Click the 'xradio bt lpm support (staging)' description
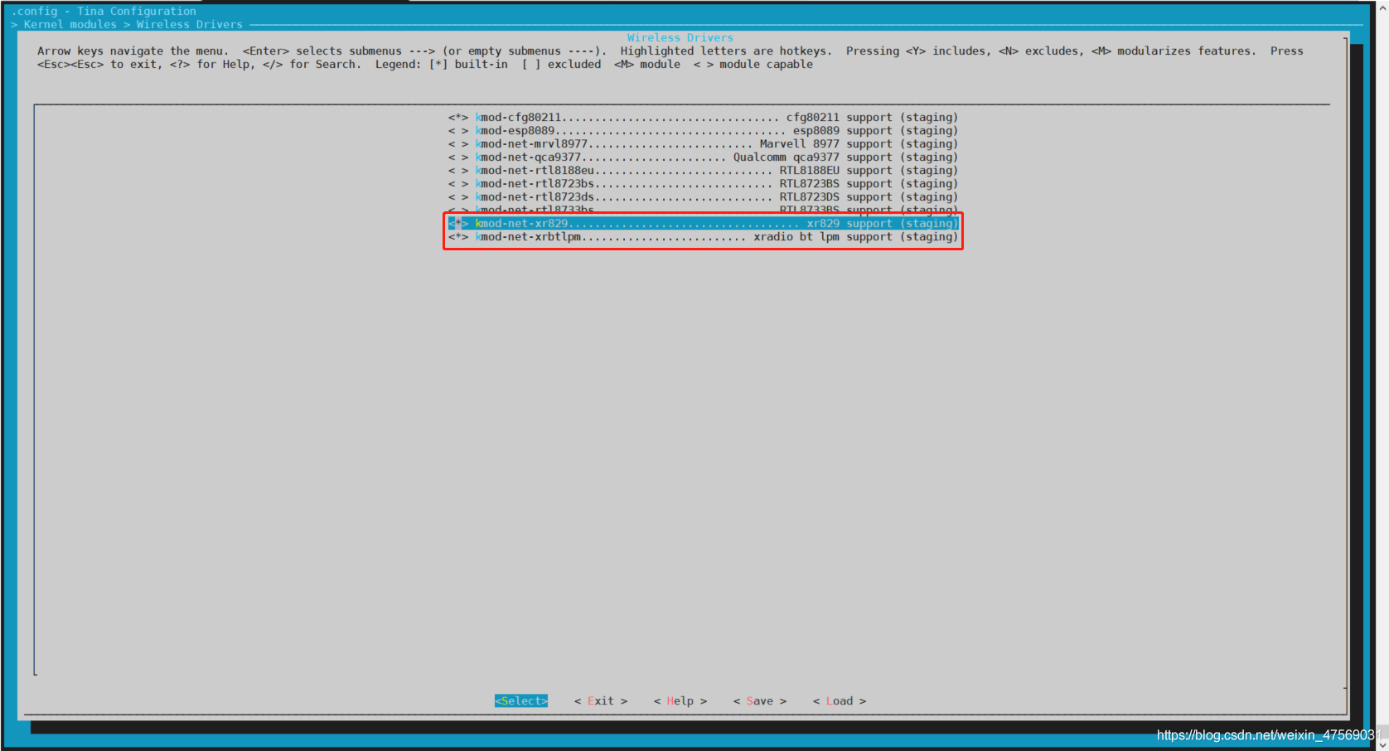1389x751 pixels. (855, 237)
